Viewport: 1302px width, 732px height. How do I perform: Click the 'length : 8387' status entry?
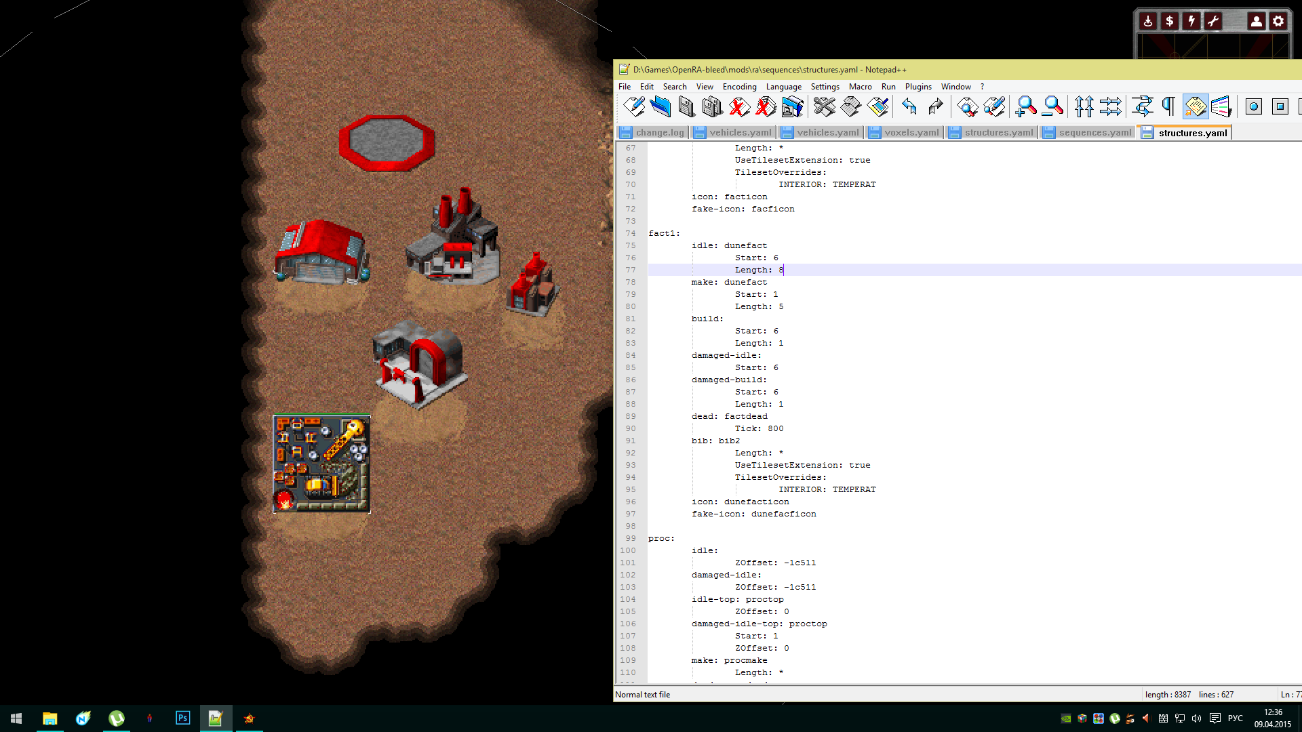pos(1168,695)
